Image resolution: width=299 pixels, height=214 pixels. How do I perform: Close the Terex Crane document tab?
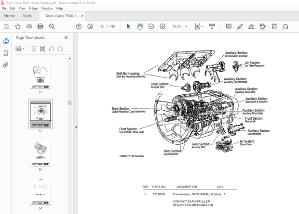(82, 16)
